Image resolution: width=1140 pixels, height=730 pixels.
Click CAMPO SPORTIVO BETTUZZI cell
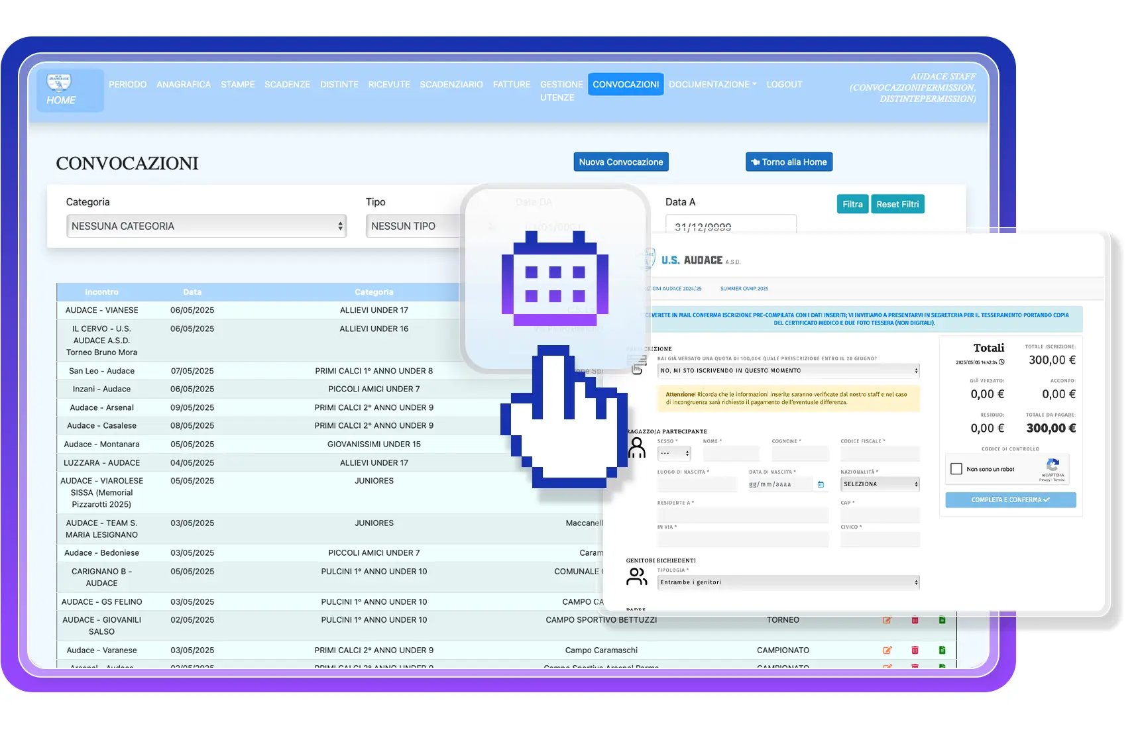click(601, 620)
